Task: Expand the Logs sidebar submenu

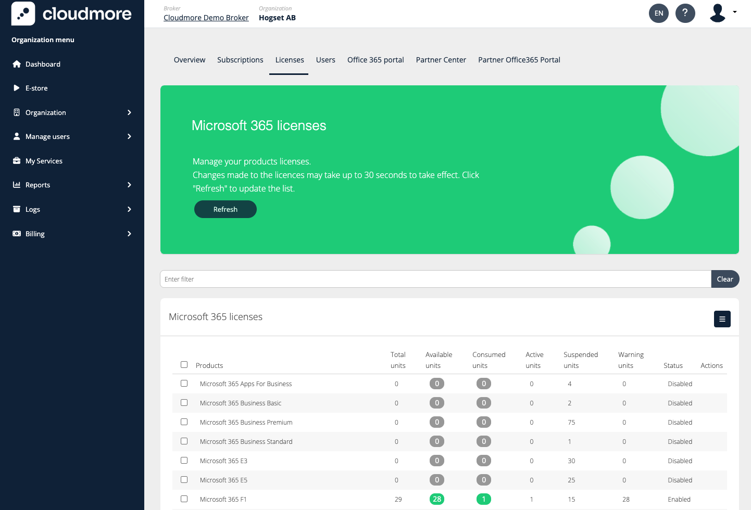Action: [x=129, y=209]
